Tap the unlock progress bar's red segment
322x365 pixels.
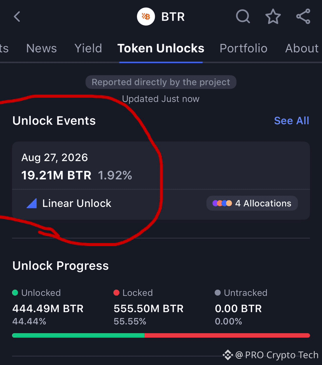click(227, 335)
